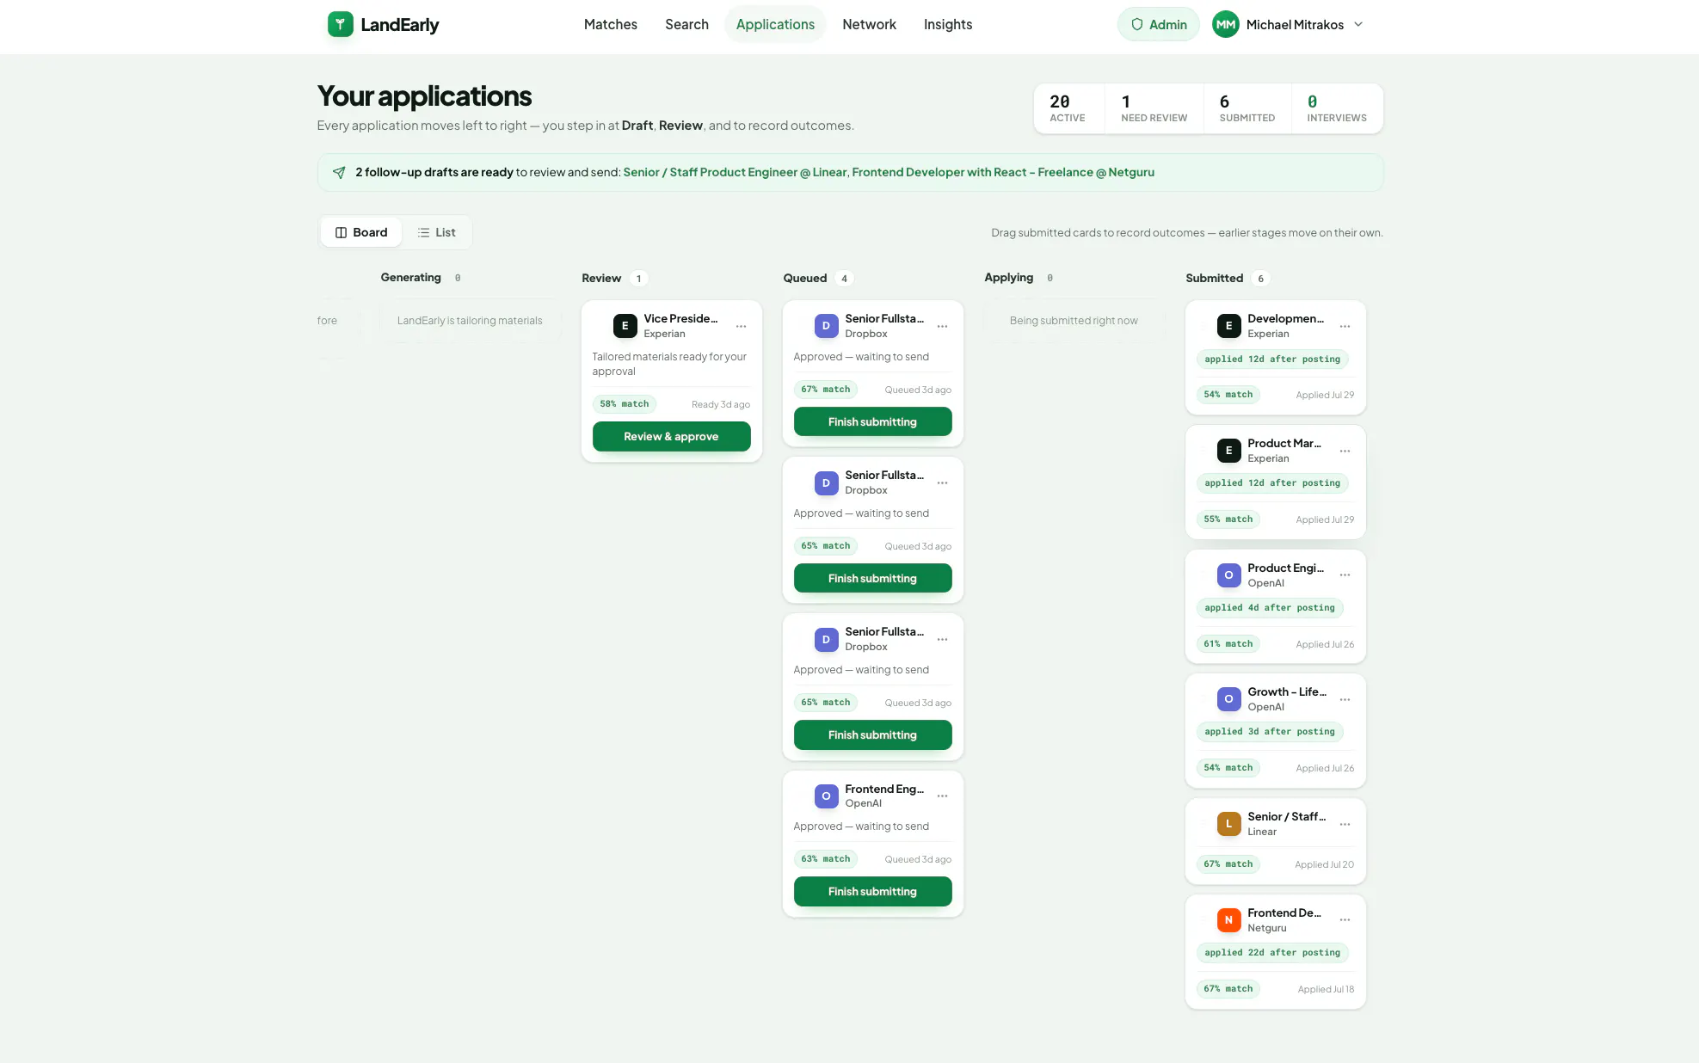Click the Linear icon on the Senior / Staff card
The width and height of the screenshot is (1699, 1063).
[1228, 824]
